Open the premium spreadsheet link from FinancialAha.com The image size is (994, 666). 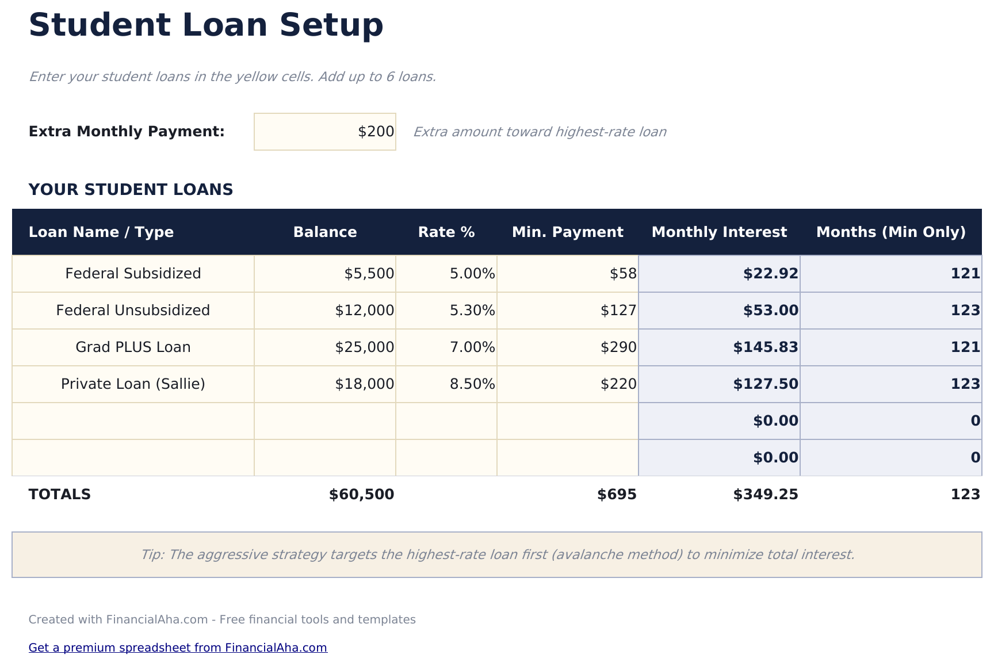178,647
